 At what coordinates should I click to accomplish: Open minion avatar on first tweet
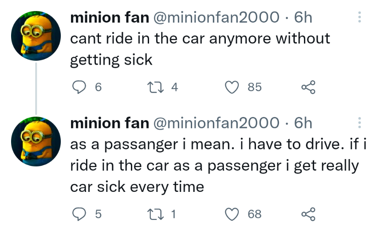tap(36, 35)
